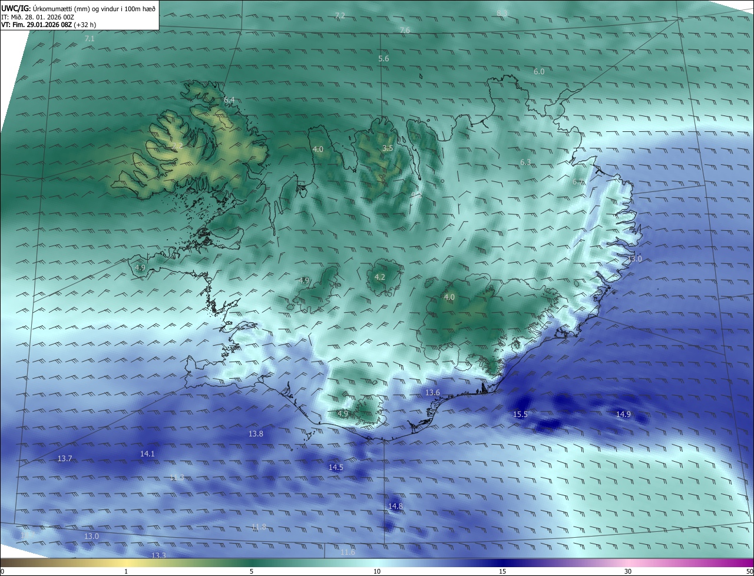Click the 2.2 value label
This screenshot has height=576, width=754.
tap(177, 145)
